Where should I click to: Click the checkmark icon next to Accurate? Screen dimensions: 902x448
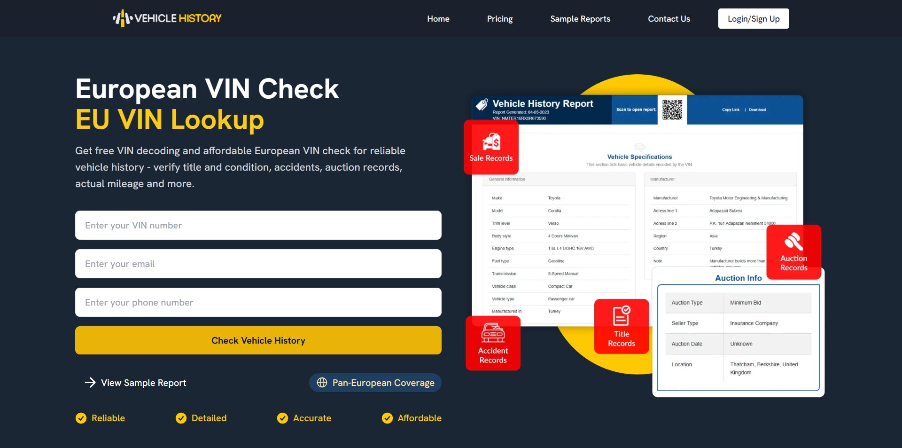coord(282,418)
